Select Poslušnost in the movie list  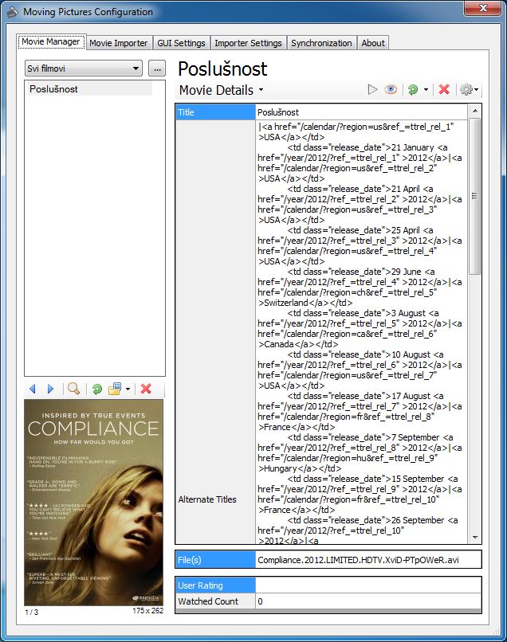tap(54, 89)
